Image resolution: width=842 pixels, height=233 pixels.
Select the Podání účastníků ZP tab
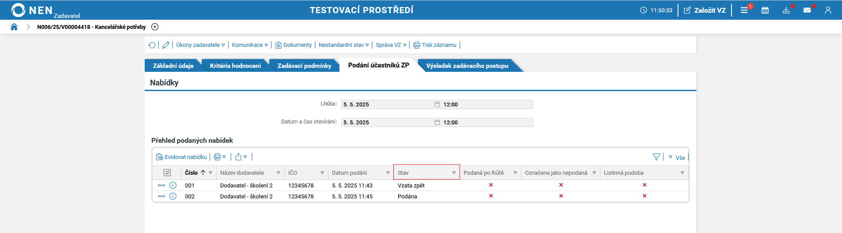tap(378, 65)
